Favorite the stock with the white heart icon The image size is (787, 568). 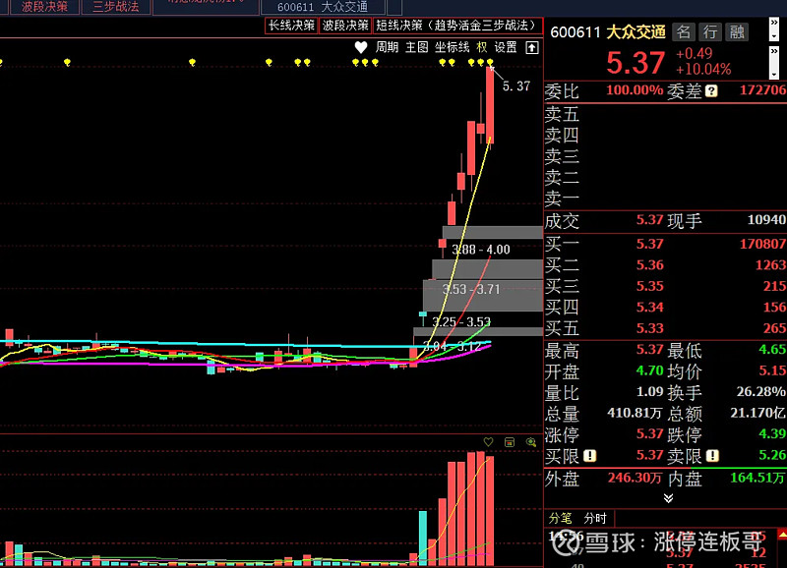[x=360, y=47]
